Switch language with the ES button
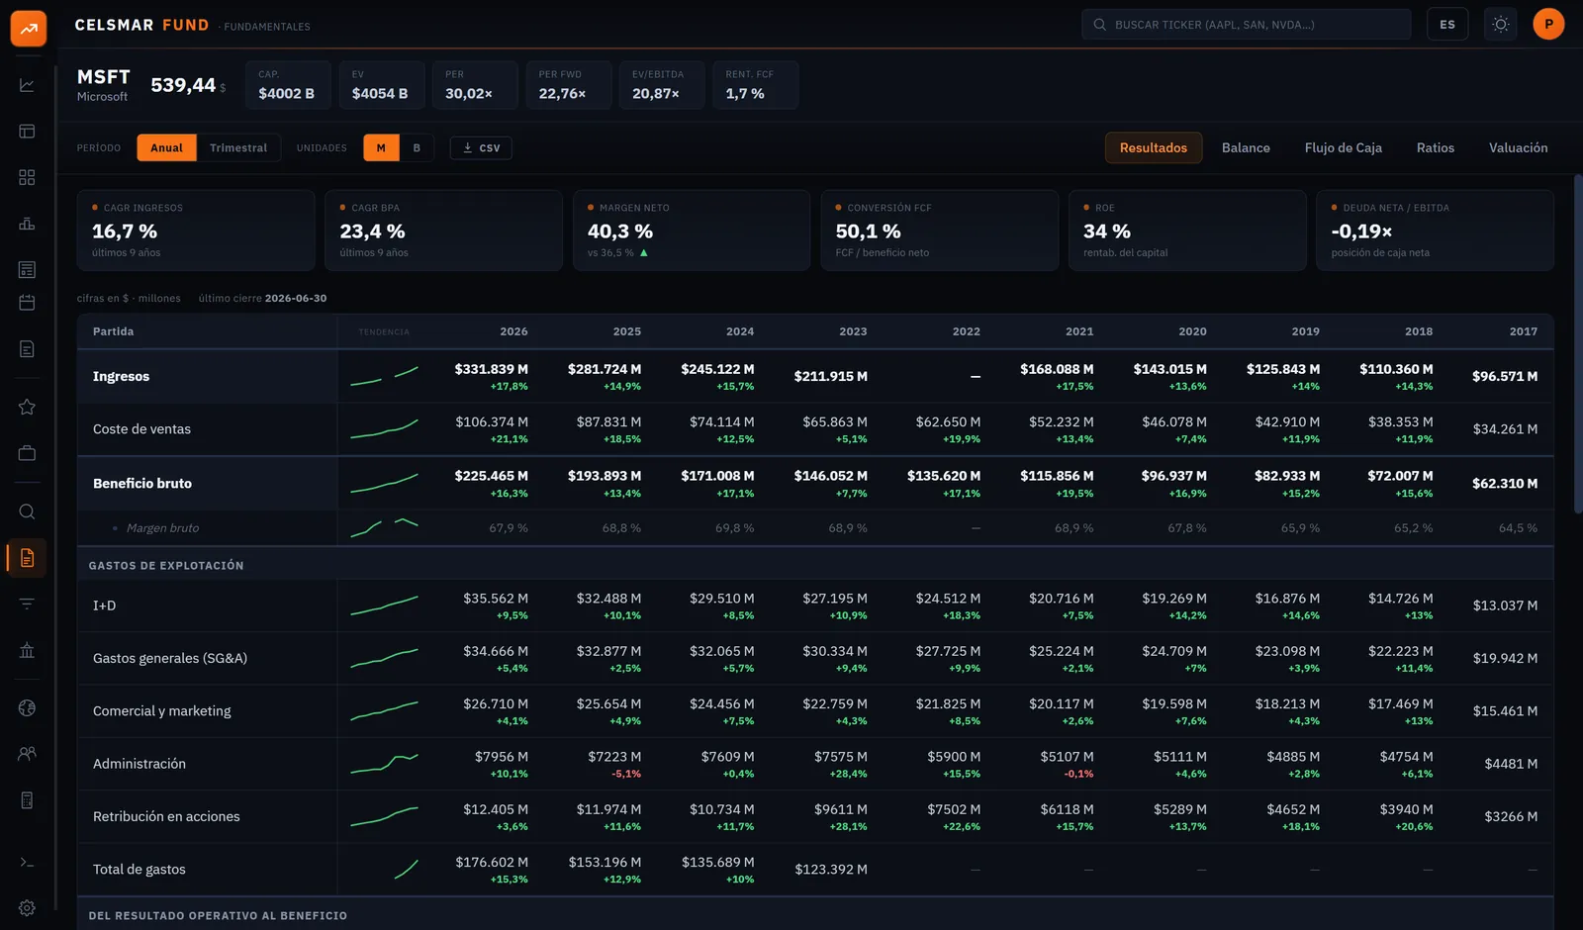The width and height of the screenshot is (1583, 930). click(x=1447, y=25)
